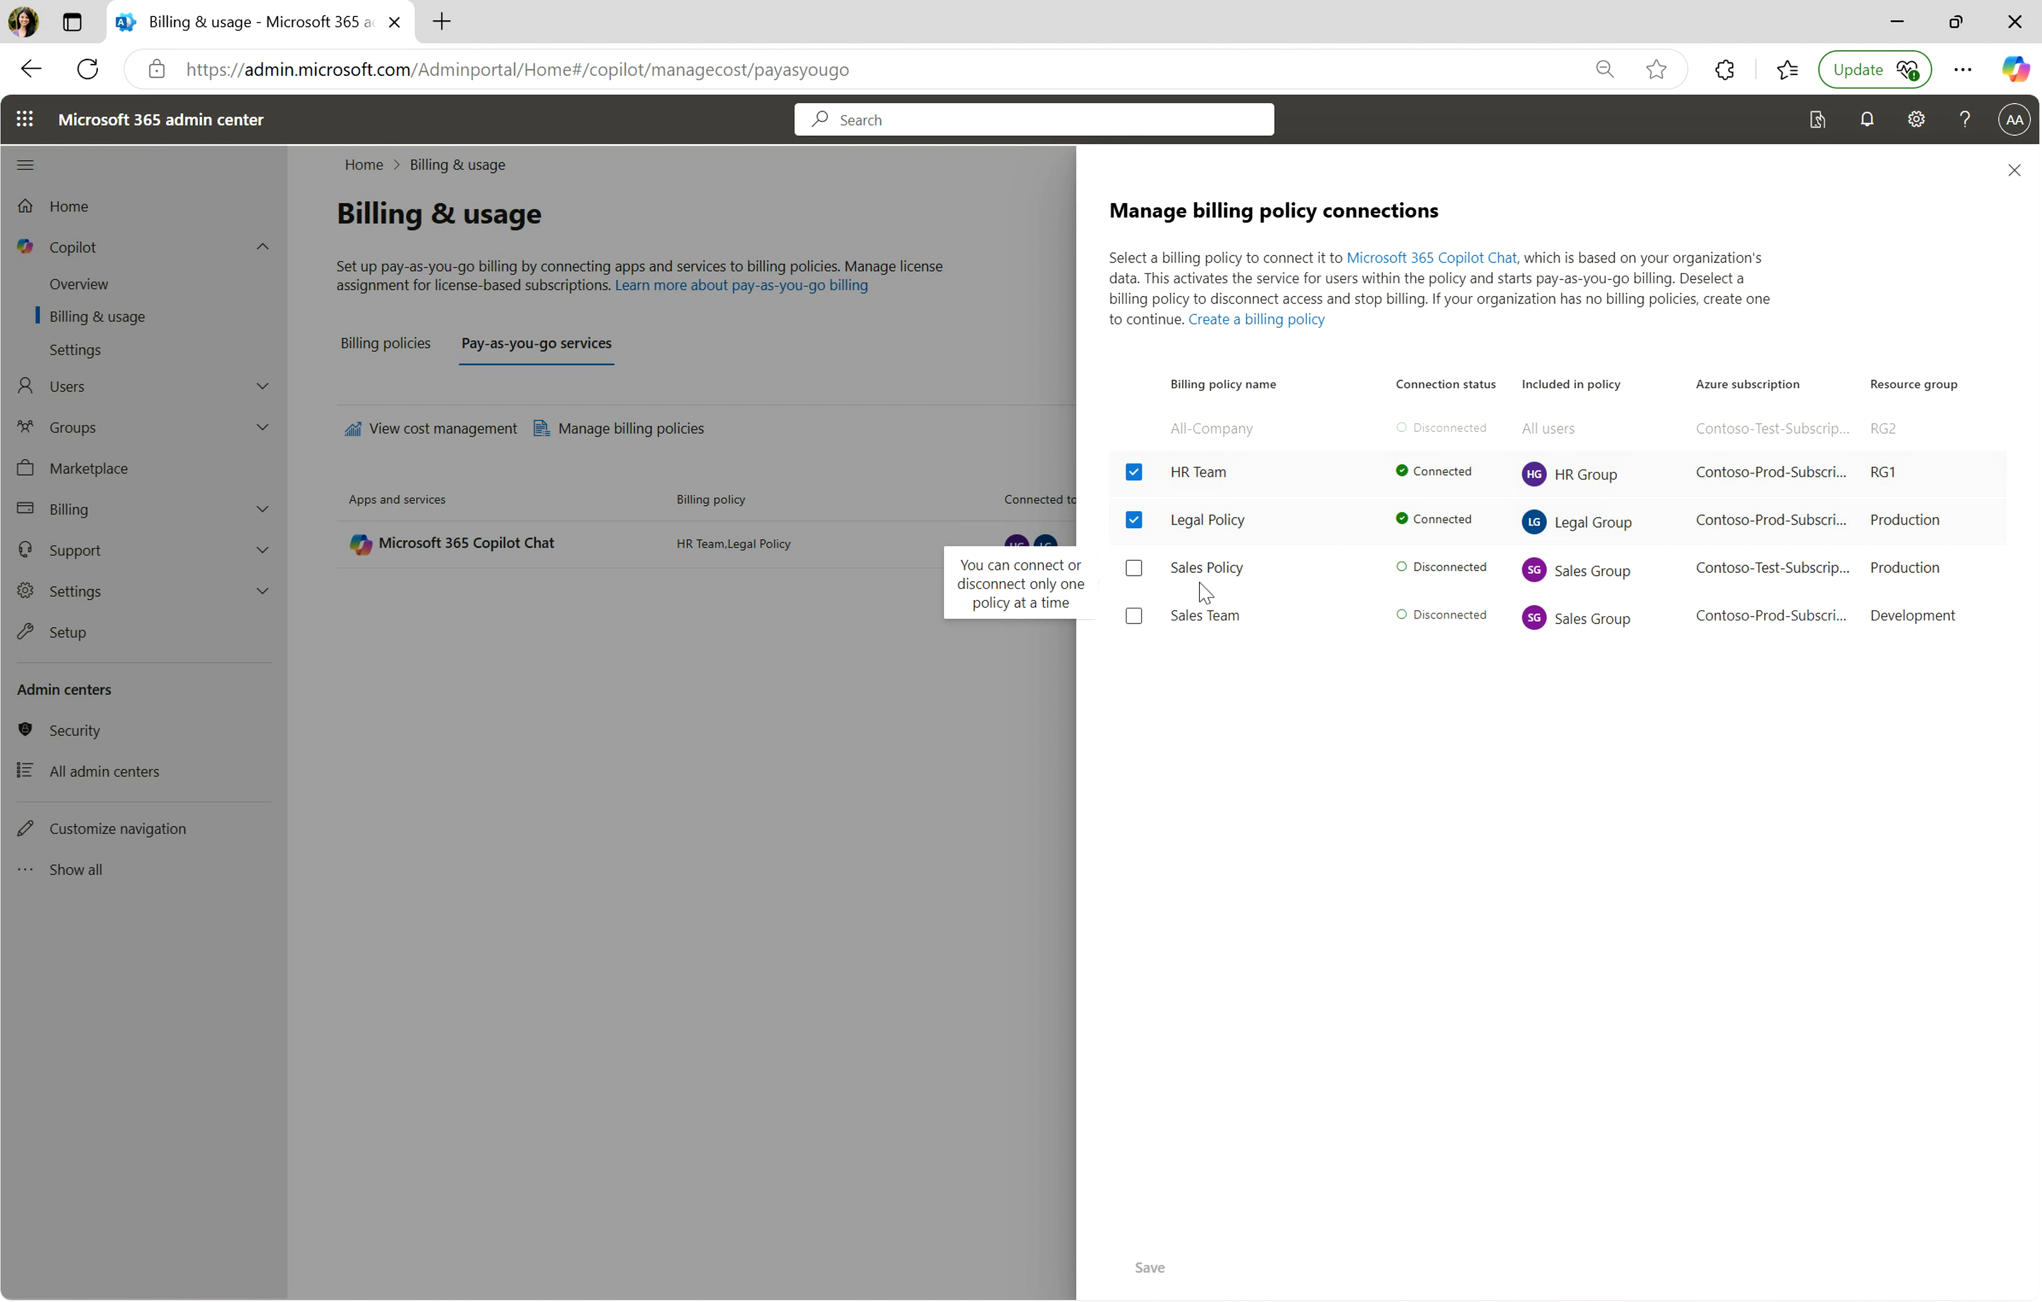Open the app launcher waffle icon
Screen dimensions: 2042x1302
[25, 120]
